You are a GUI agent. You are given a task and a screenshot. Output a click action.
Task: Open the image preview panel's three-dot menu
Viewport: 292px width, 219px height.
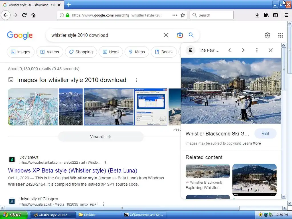click(257, 50)
